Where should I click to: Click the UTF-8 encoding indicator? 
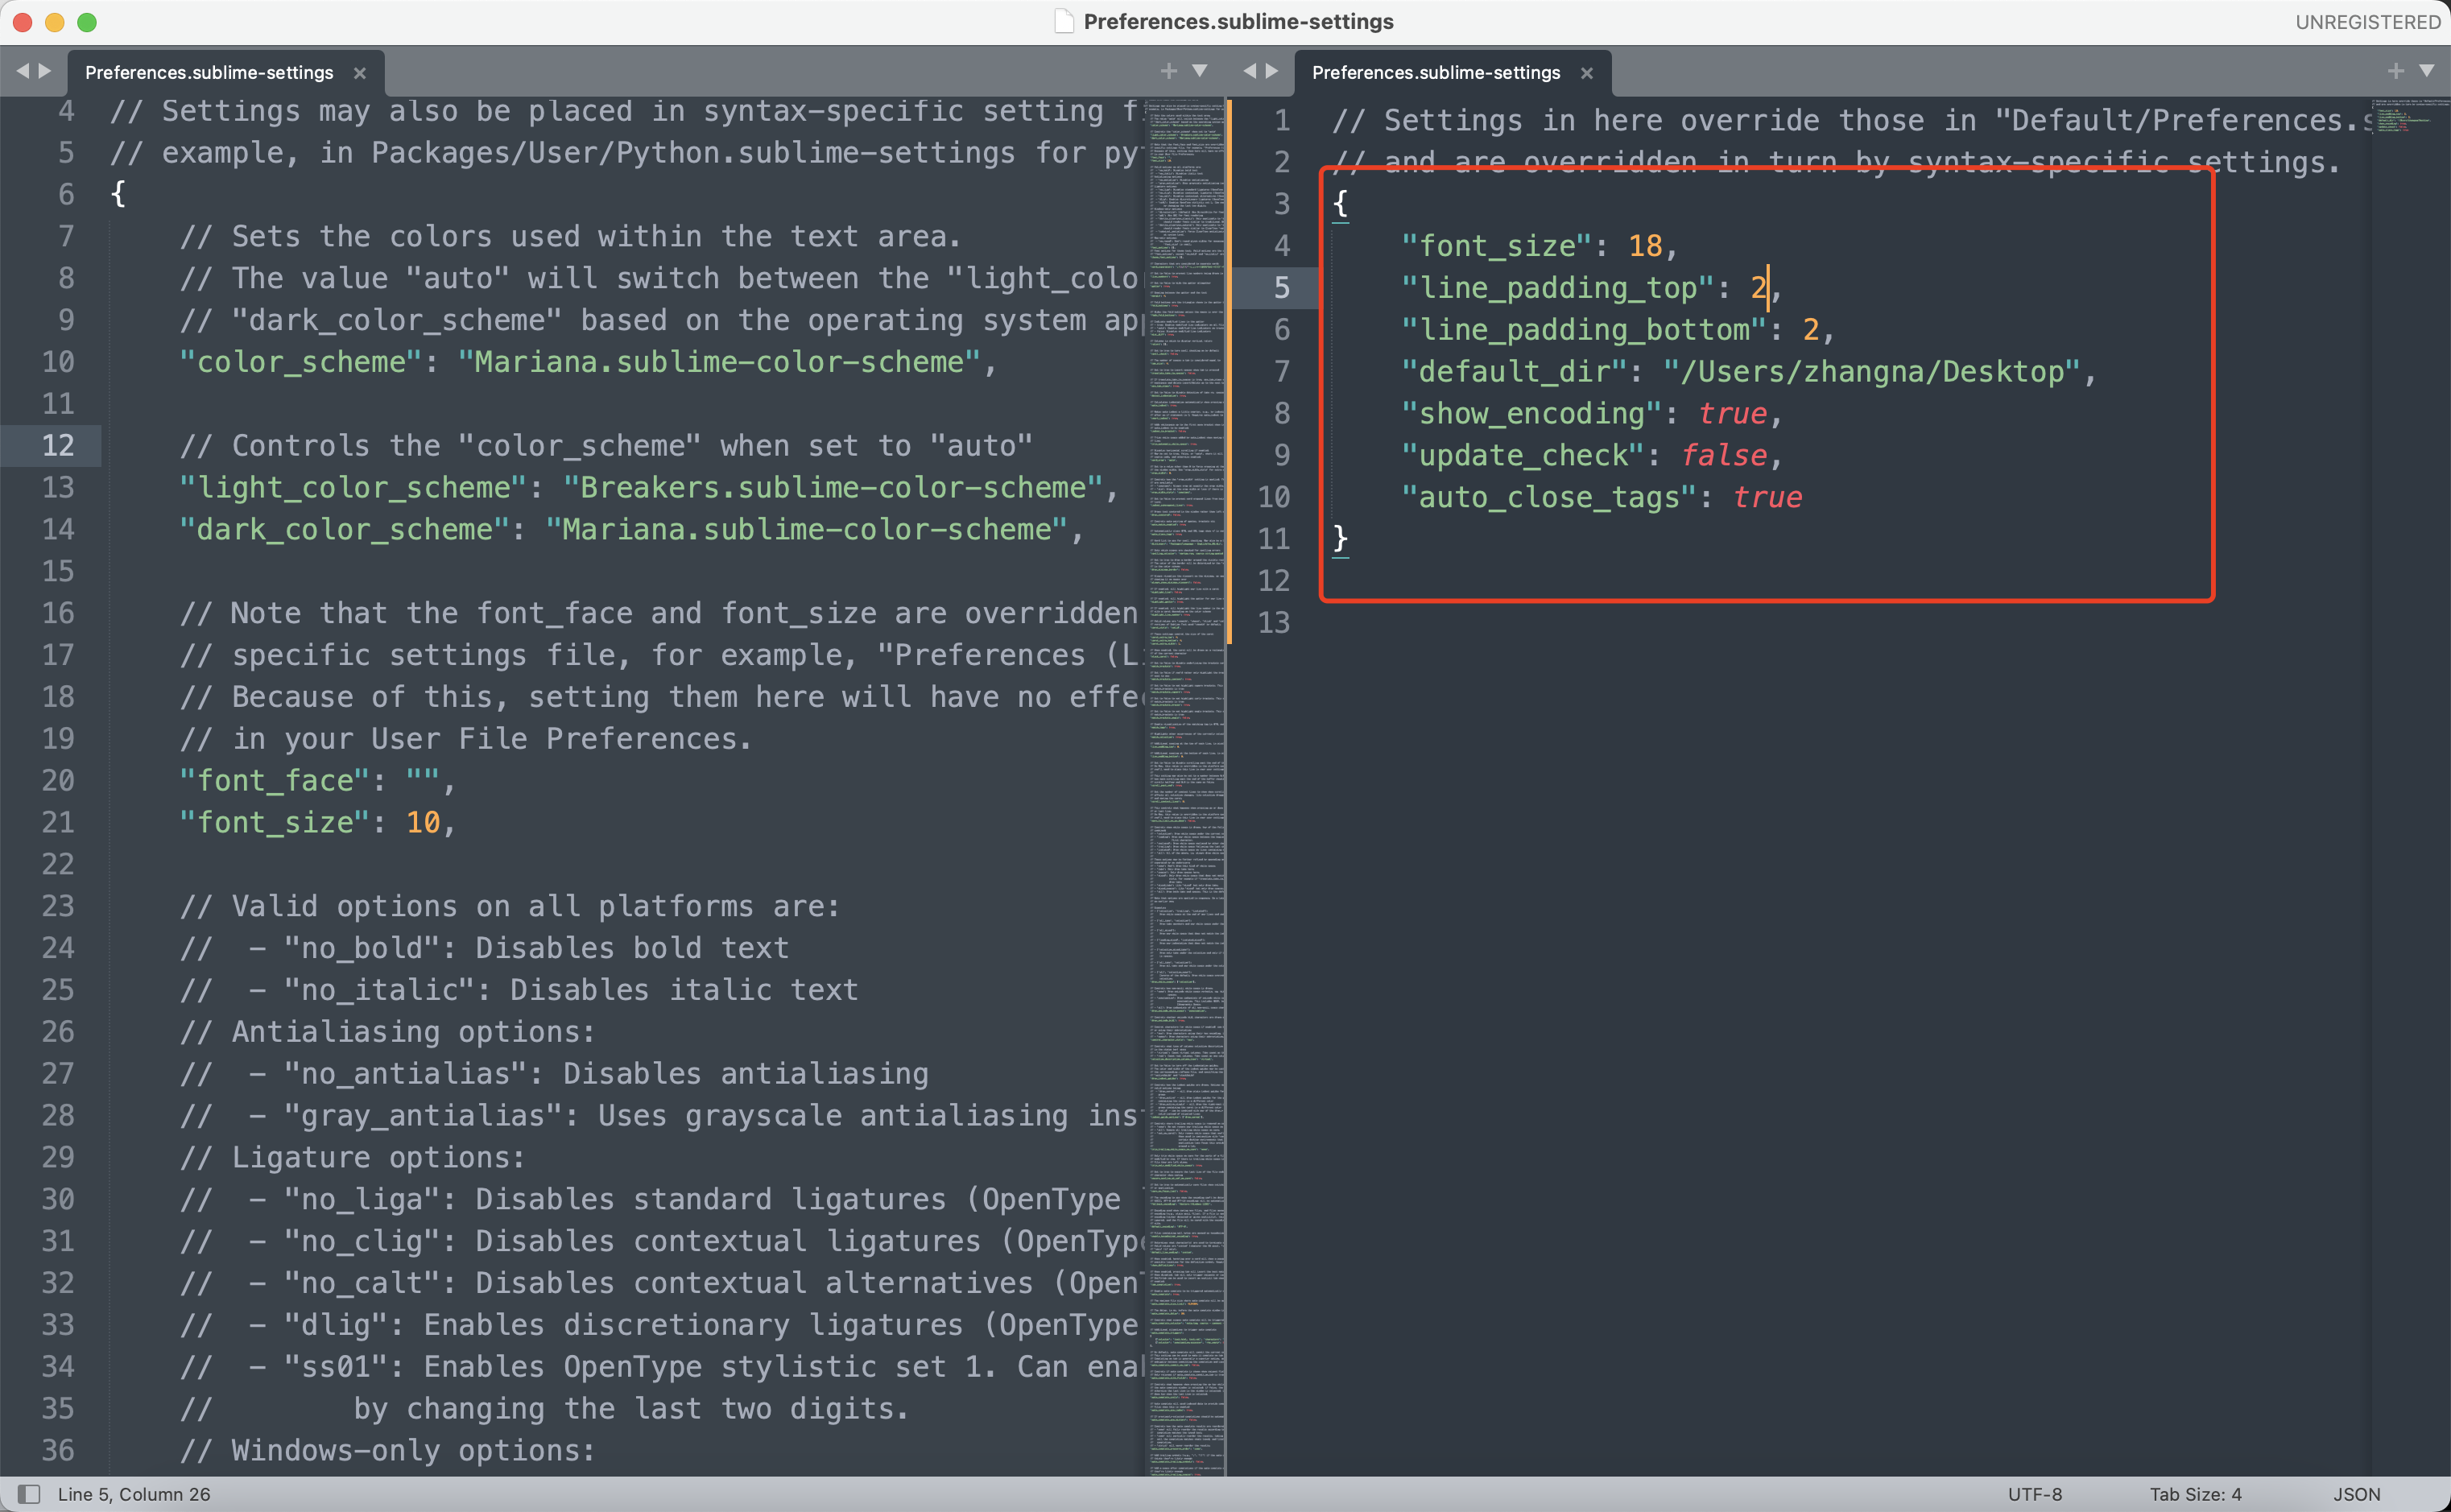[x=2034, y=1494]
